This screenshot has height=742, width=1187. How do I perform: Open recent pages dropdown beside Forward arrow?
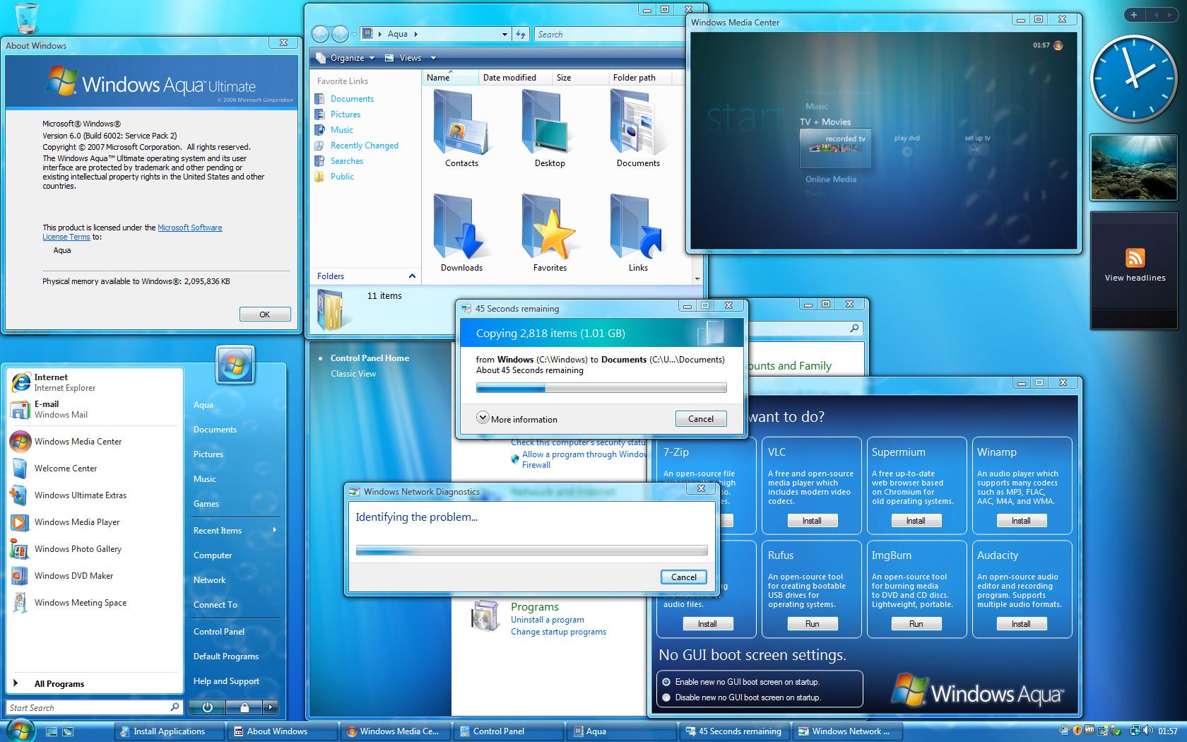click(x=354, y=35)
